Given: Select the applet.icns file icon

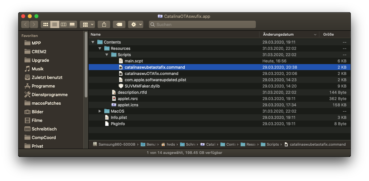Looking at the screenshot, I should pos(114,105).
